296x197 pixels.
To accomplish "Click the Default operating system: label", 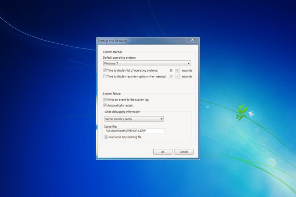I will tap(119, 58).
